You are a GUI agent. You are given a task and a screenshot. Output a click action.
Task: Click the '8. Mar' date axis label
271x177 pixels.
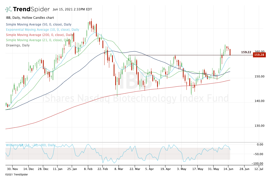119,169
